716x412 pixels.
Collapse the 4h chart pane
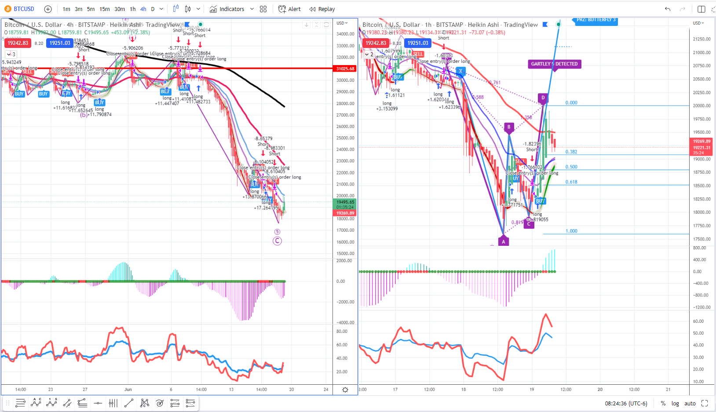point(316,25)
